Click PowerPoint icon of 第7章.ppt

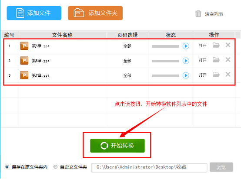pos(24,75)
